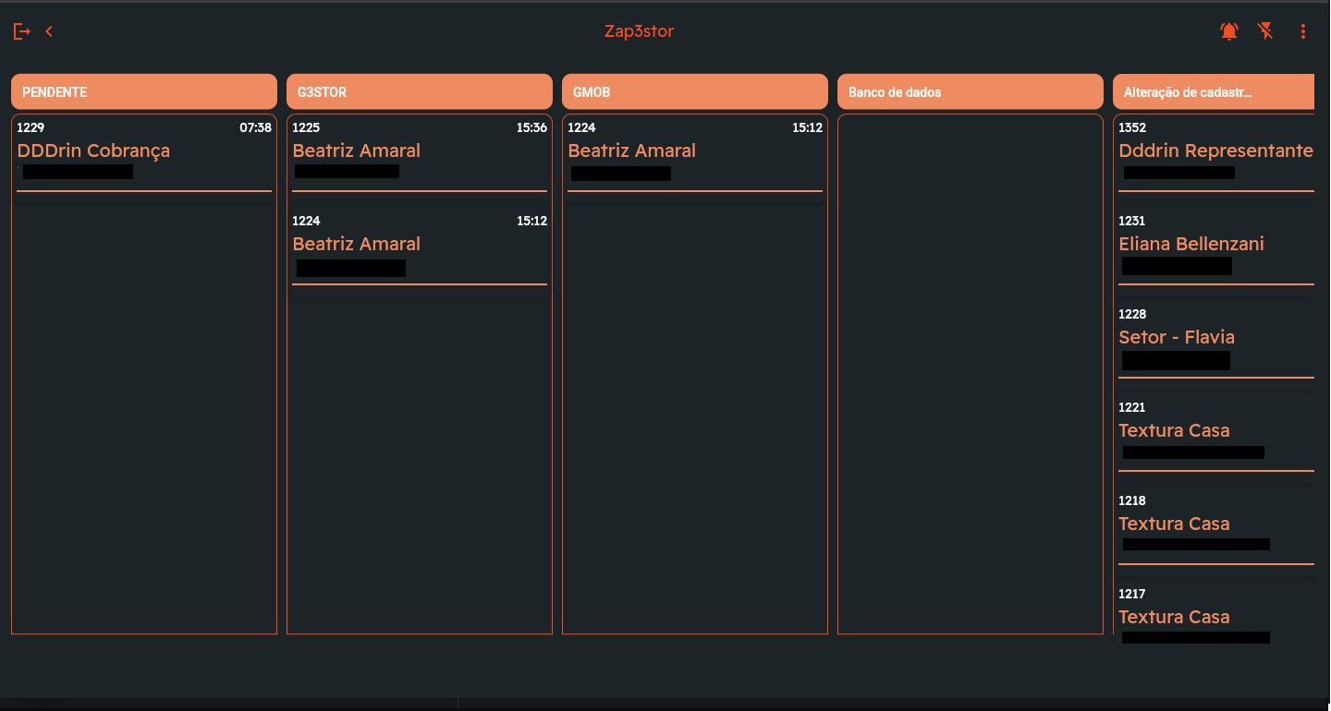1331x711 pixels.
Task: Open the three-dot more options menu
Action: pos(1303,32)
